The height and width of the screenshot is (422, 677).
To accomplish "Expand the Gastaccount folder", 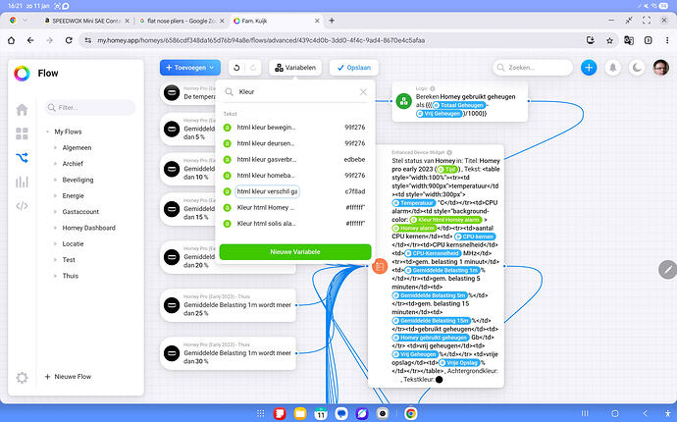I will 56,212.
